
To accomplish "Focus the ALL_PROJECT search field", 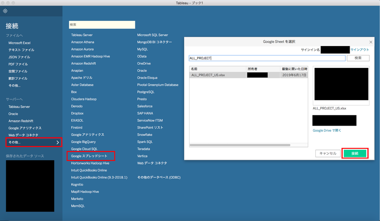I will (x=267, y=58).
